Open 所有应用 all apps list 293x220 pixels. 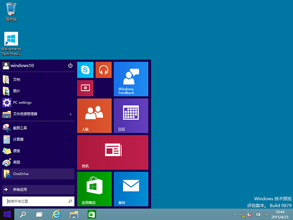pyautogui.click(x=38, y=189)
